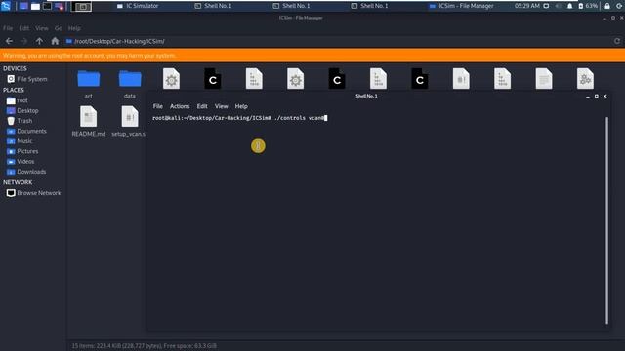Open File System in Devices

point(27,79)
